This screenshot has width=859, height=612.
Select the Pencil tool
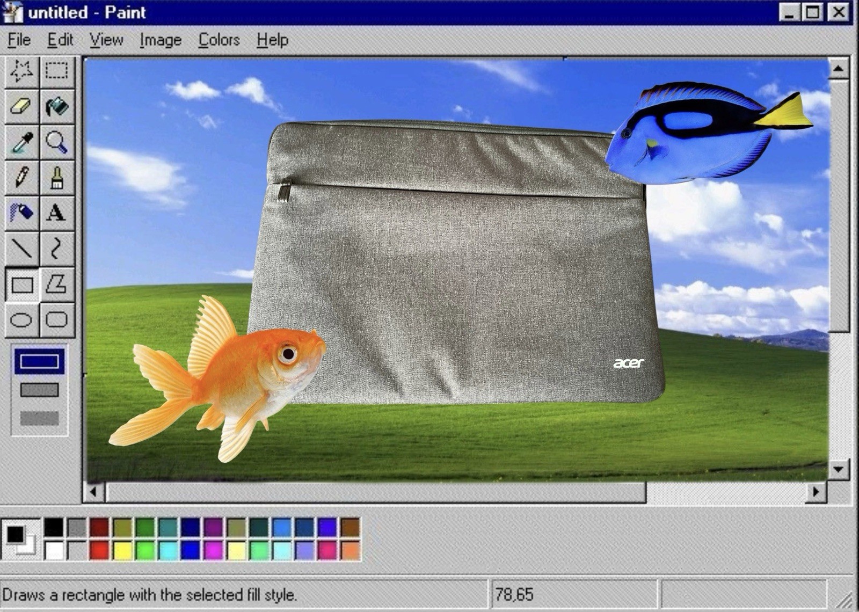click(x=21, y=177)
